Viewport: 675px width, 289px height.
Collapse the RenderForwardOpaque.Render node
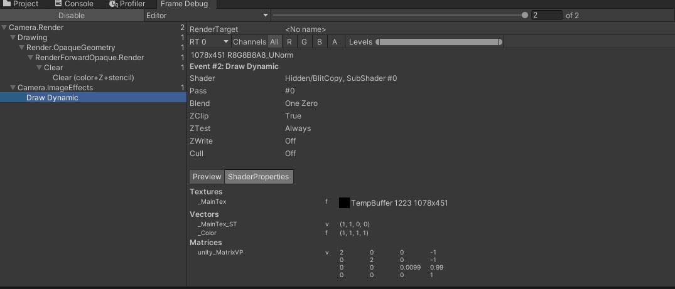[31, 58]
